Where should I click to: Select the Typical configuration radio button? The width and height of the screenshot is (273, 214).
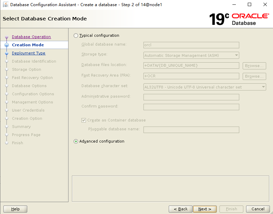(76, 36)
